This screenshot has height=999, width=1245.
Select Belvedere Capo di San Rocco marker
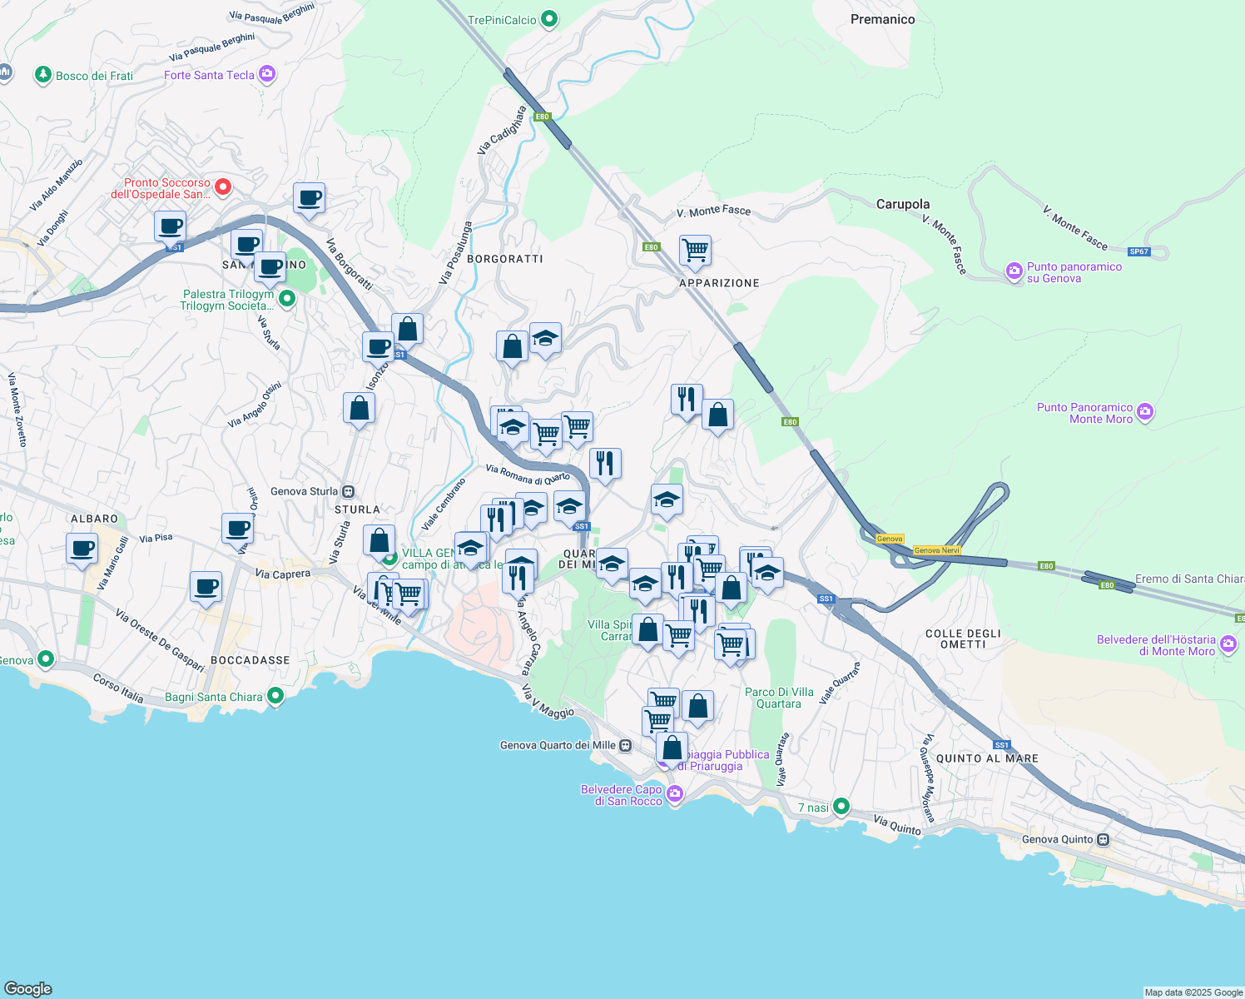coord(675,793)
